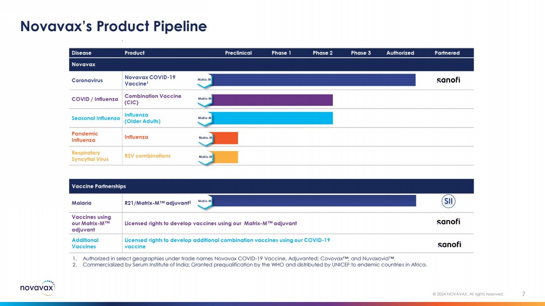The image size is (545, 306).
Task: Click the R21/Matrix-M adjuvant product name
Action: point(158,203)
